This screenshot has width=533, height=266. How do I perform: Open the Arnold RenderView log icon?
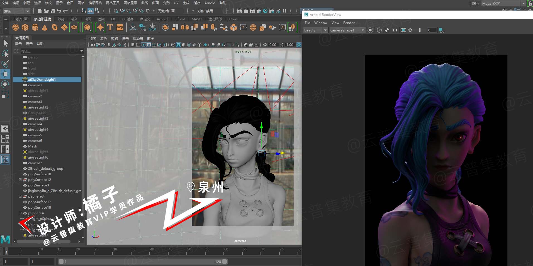coord(441,30)
